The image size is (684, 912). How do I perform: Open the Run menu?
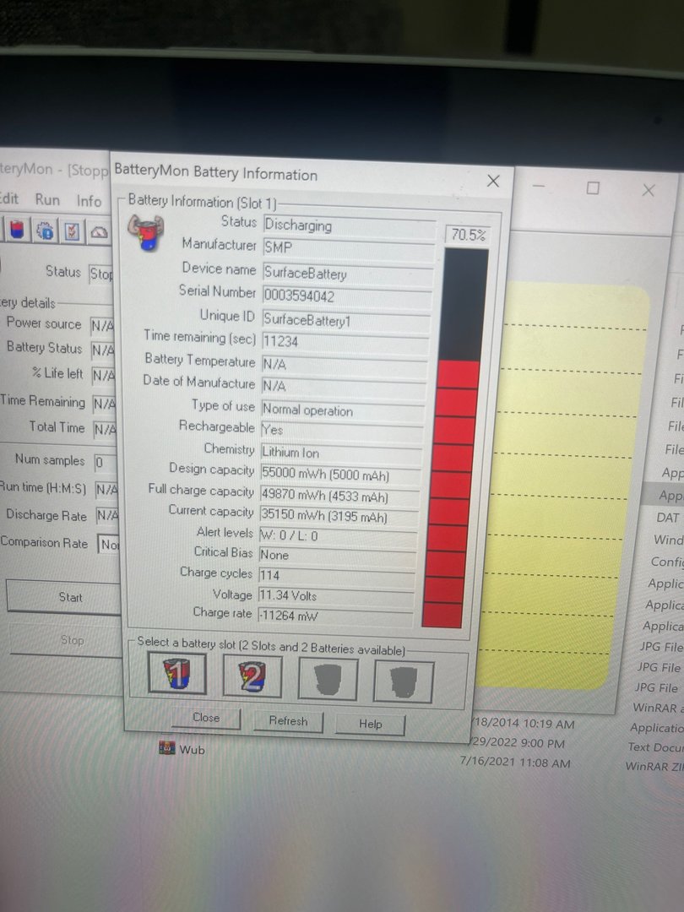click(x=47, y=200)
